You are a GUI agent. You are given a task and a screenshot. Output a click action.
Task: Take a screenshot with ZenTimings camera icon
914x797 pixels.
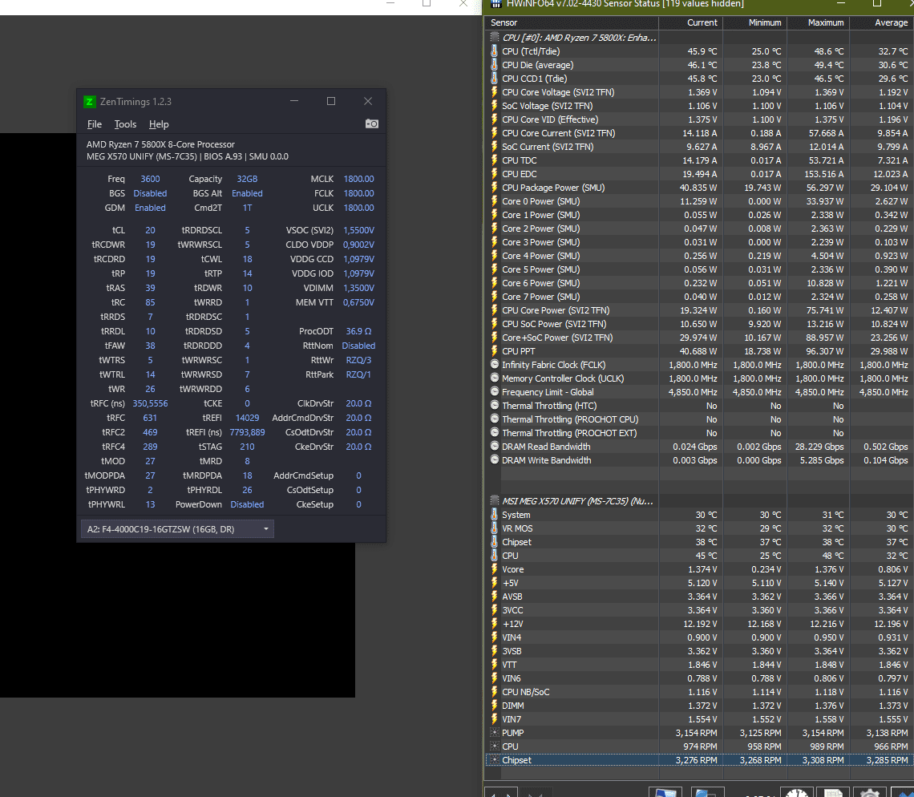tap(372, 123)
